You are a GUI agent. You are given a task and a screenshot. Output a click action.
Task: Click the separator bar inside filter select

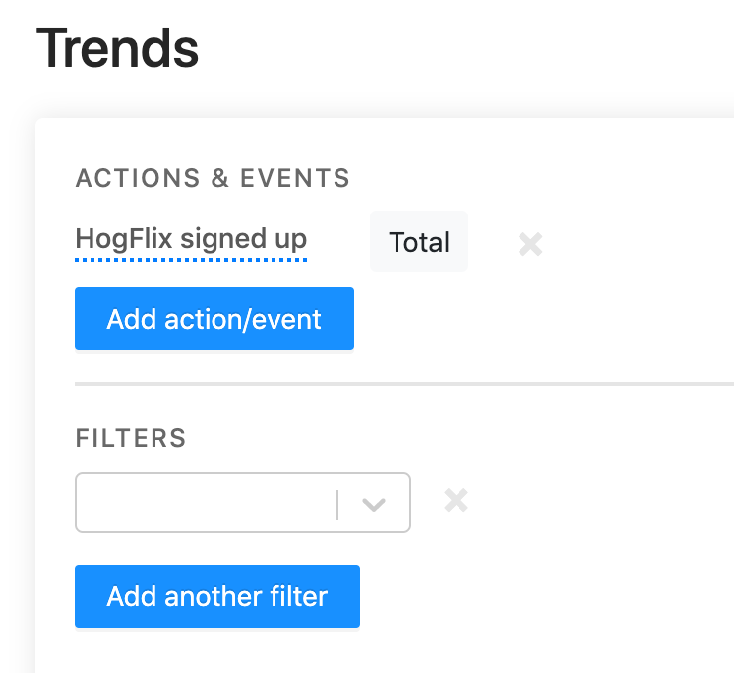(x=337, y=504)
